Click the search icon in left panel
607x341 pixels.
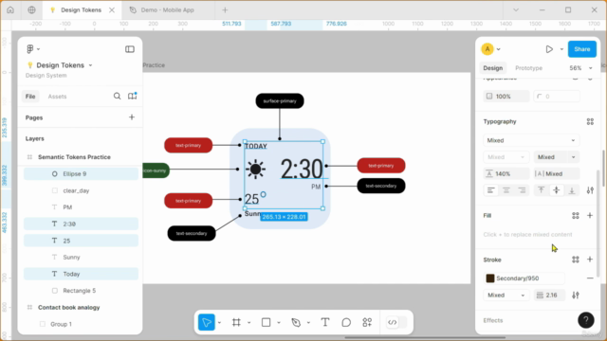pos(117,96)
